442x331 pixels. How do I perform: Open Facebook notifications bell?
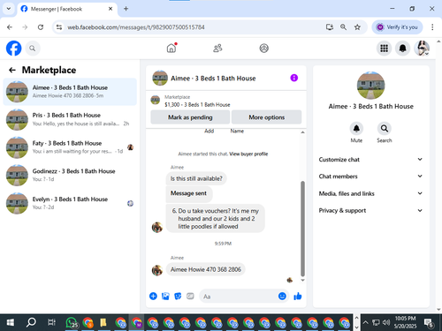402,49
